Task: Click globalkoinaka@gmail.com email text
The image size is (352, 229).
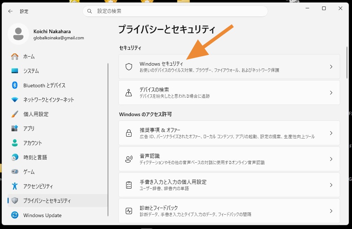Action: [59, 38]
